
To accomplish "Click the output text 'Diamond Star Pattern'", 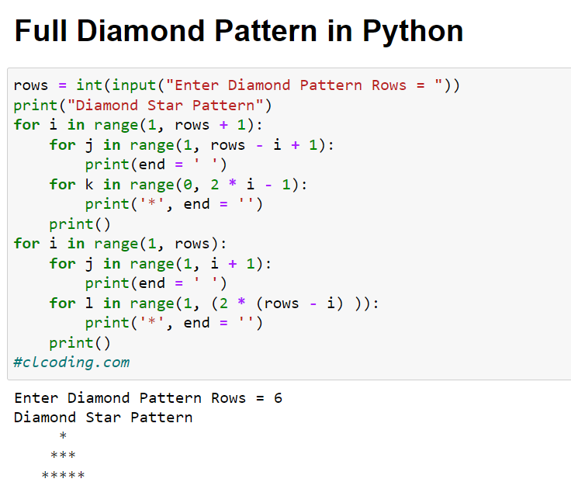I will (x=103, y=418).
